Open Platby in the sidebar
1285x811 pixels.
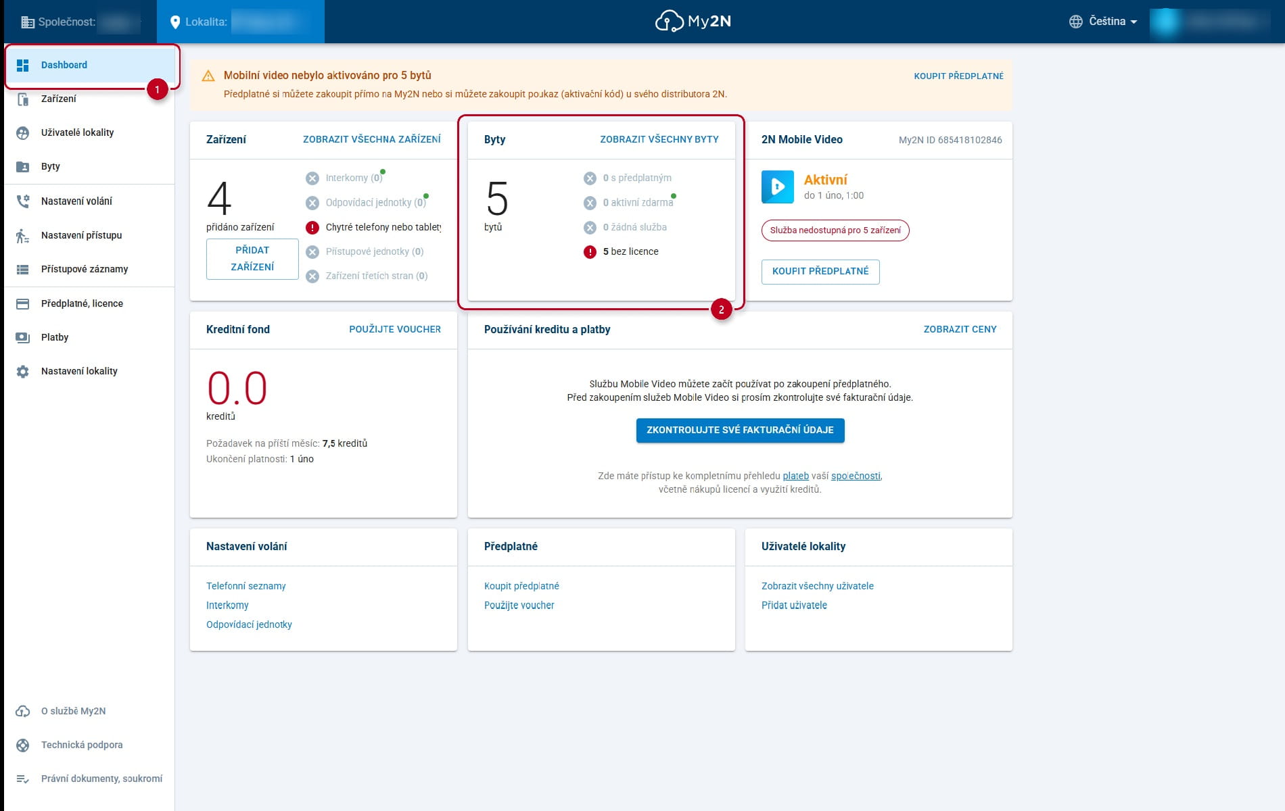pos(89,338)
